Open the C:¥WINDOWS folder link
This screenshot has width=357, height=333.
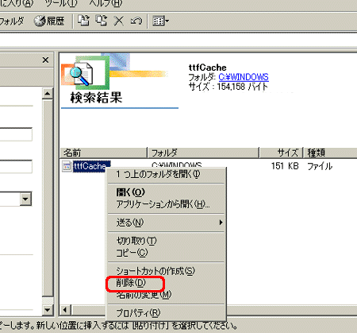(x=244, y=77)
